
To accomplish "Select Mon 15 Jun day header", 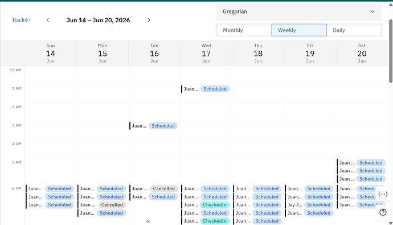I will (x=103, y=54).
